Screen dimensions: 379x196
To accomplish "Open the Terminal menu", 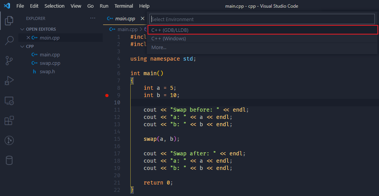I will pos(124,6).
